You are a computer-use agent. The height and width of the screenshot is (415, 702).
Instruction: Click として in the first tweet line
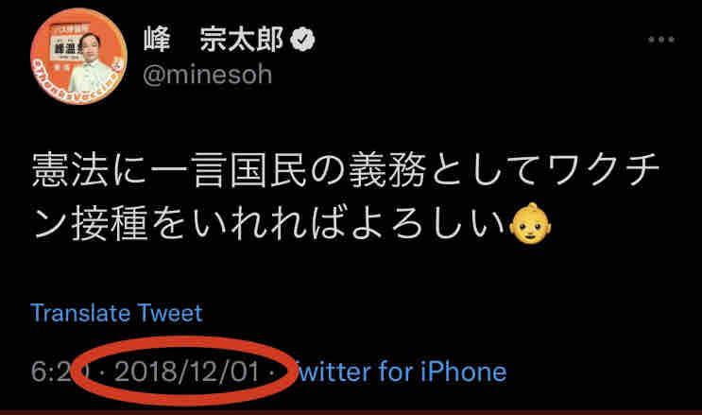click(485, 170)
